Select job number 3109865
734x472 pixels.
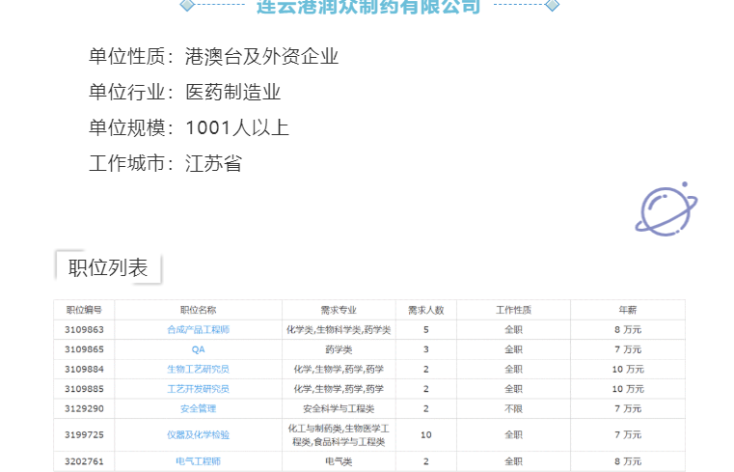coord(84,349)
